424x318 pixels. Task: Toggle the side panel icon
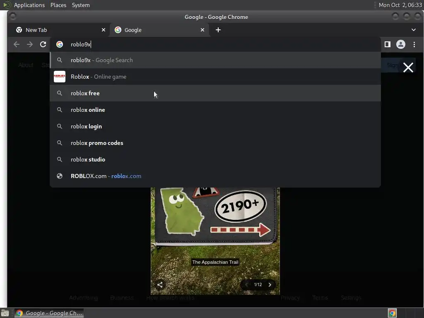point(387,44)
